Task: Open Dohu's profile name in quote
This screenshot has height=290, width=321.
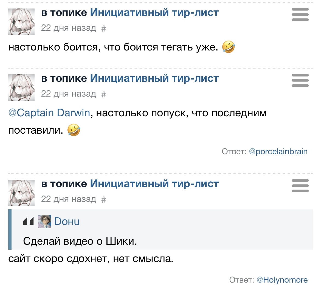Action: (67, 221)
